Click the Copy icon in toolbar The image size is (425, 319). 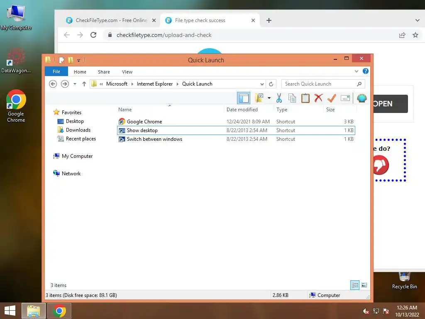(292, 98)
